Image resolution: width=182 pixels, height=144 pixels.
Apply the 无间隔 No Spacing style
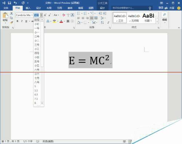[x=134, y=18]
